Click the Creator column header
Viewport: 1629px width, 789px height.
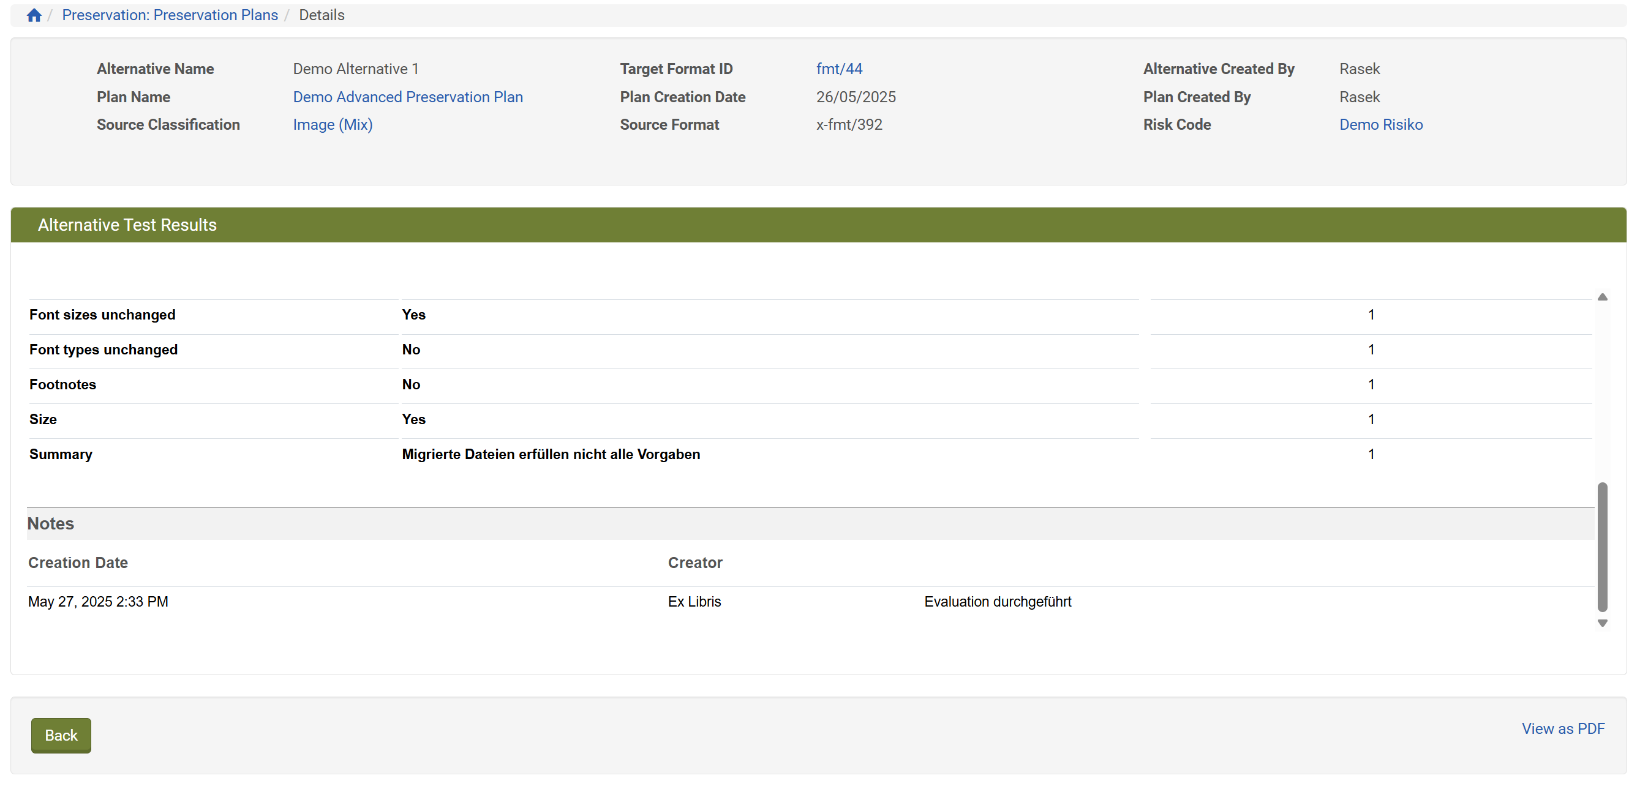[694, 563]
